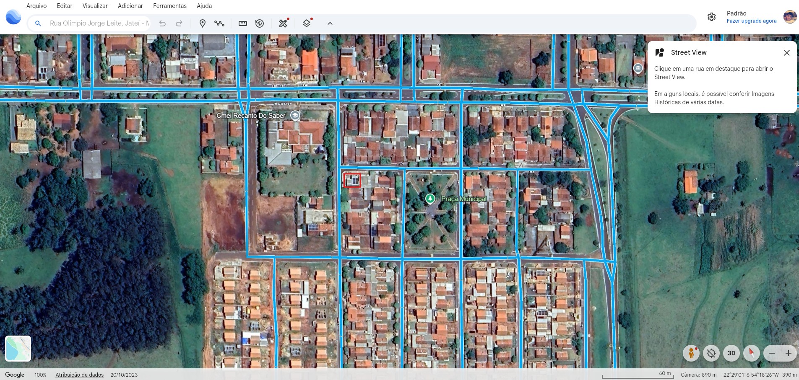This screenshot has width=799, height=380.
Task: Click the undo arrow in toolbar
Action: point(162,23)
